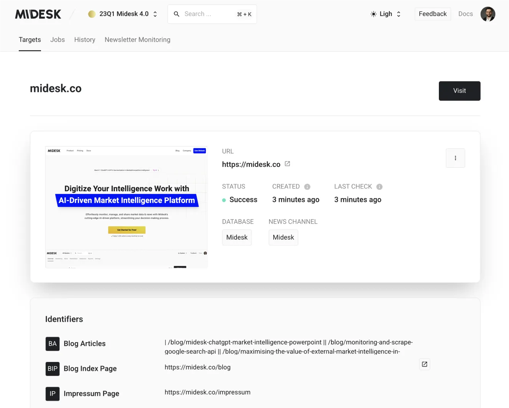509x408 pixels.
Task: Switch to the Targets tab
Action: point(30,39)
